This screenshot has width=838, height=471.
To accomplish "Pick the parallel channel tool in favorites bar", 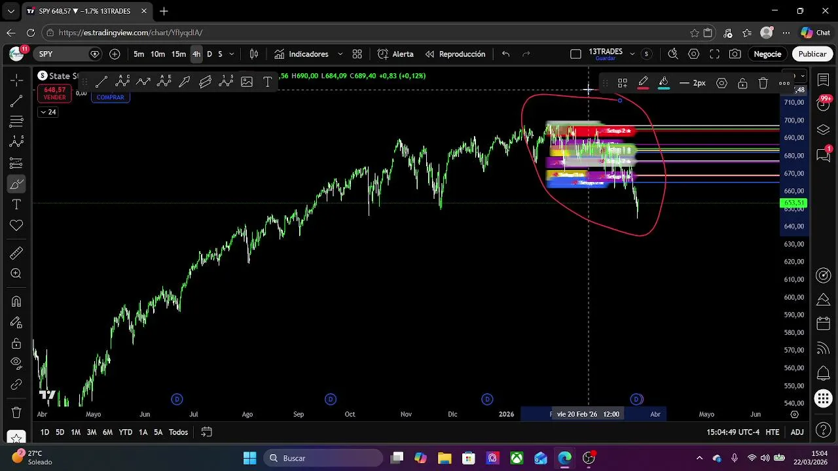I will 206,82.
